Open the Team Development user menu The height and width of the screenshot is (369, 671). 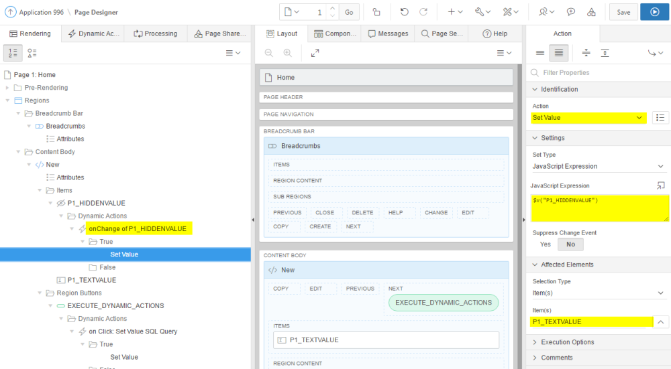click(546, 12)
